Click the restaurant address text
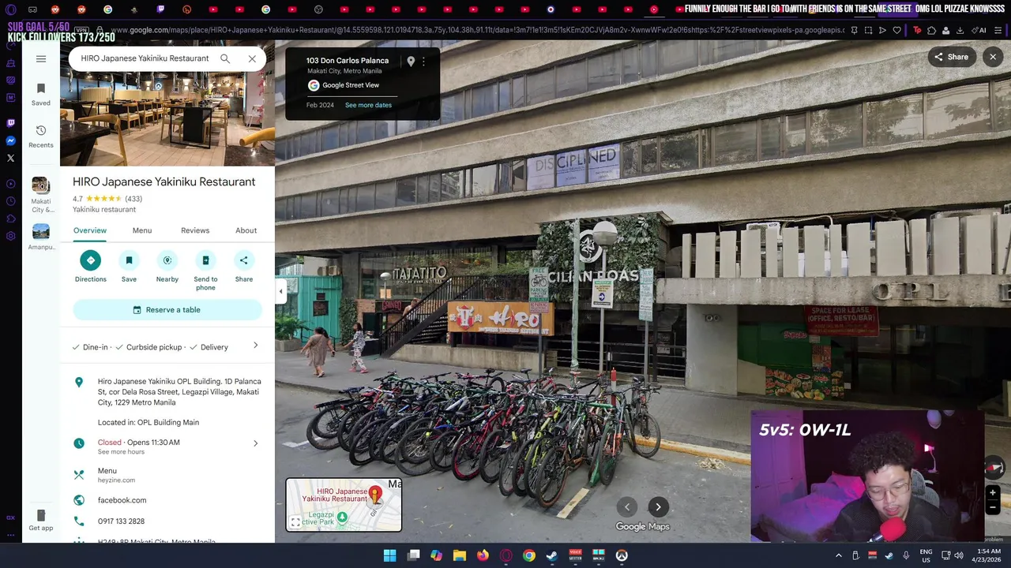 pos(179,392)
